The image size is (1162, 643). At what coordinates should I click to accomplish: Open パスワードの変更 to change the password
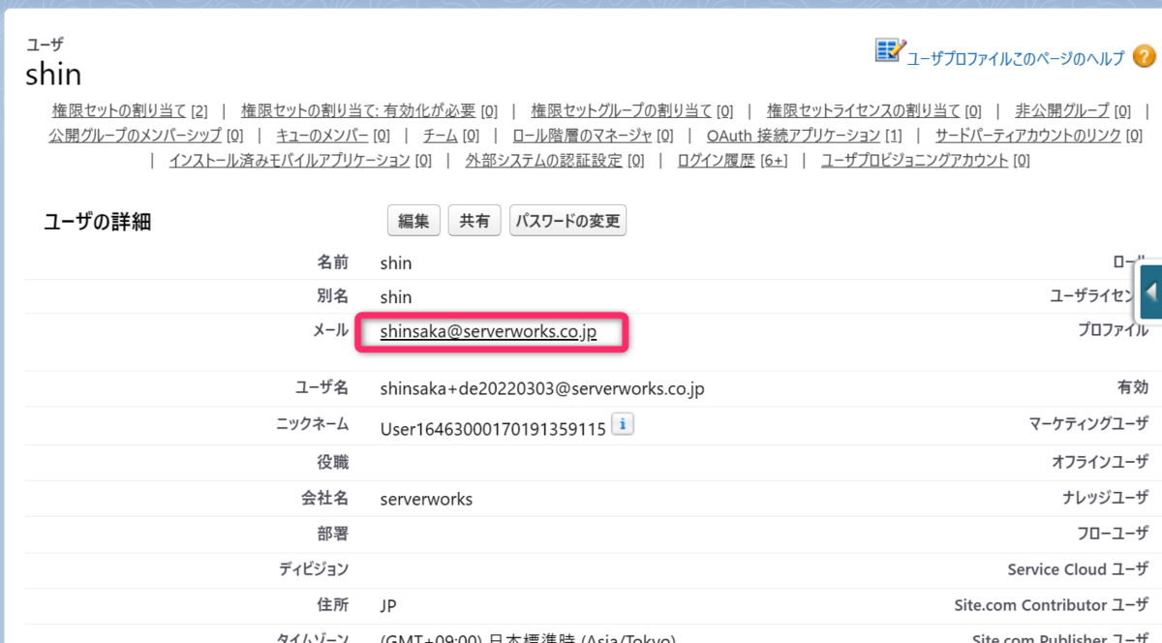coord(567,220)
